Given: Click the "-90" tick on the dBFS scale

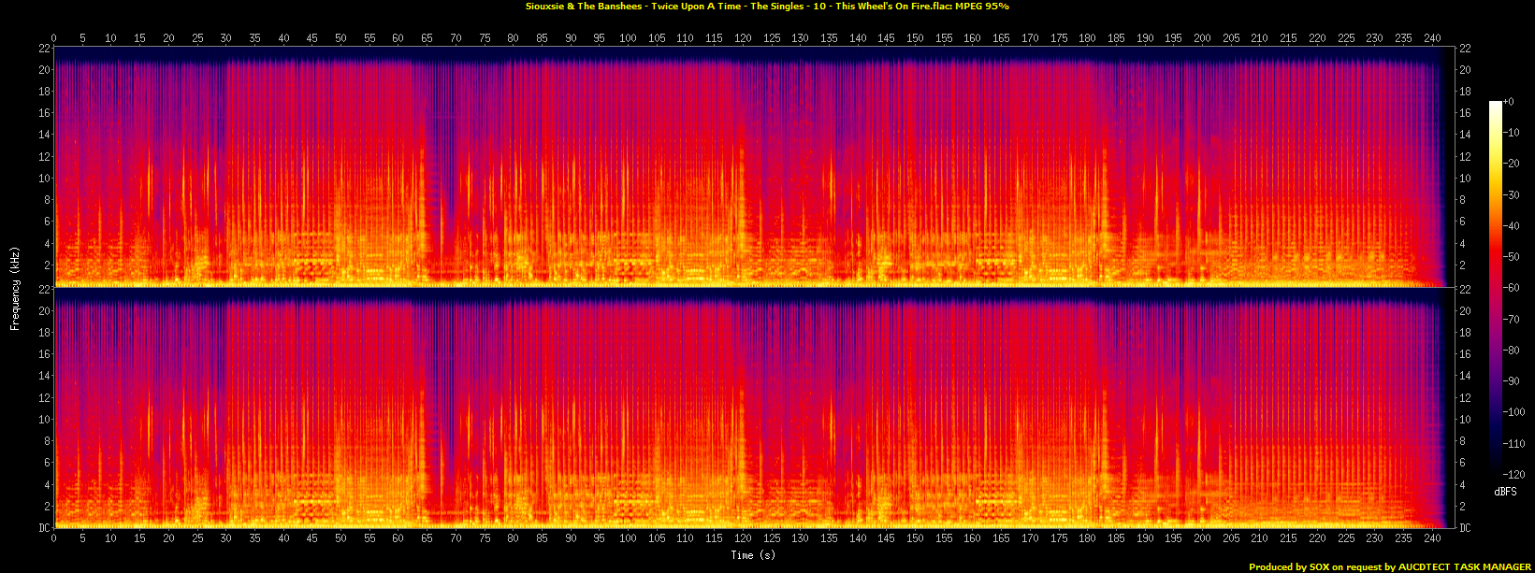Looking at the screenshot, I should point(1511,381).
